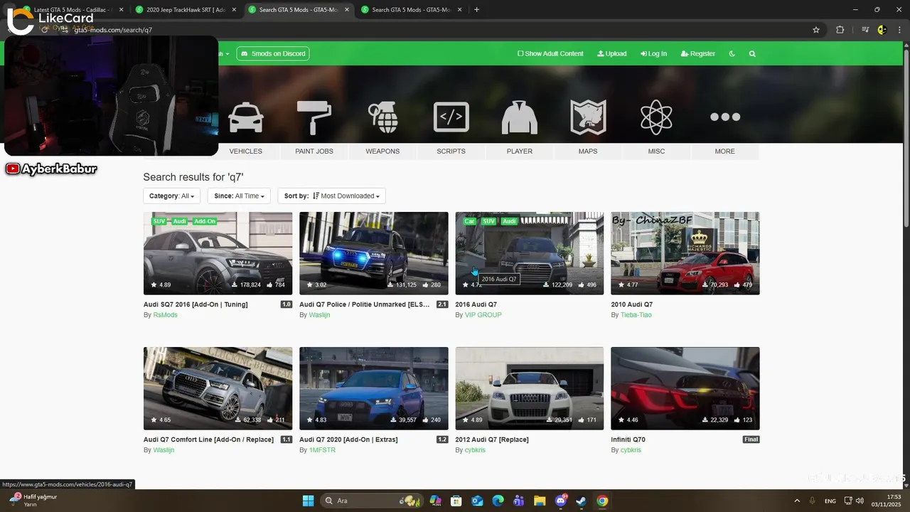The image size is (910, 512).
Task: Click the 5mods on Discord button
Action: click(x=273, y=53)
